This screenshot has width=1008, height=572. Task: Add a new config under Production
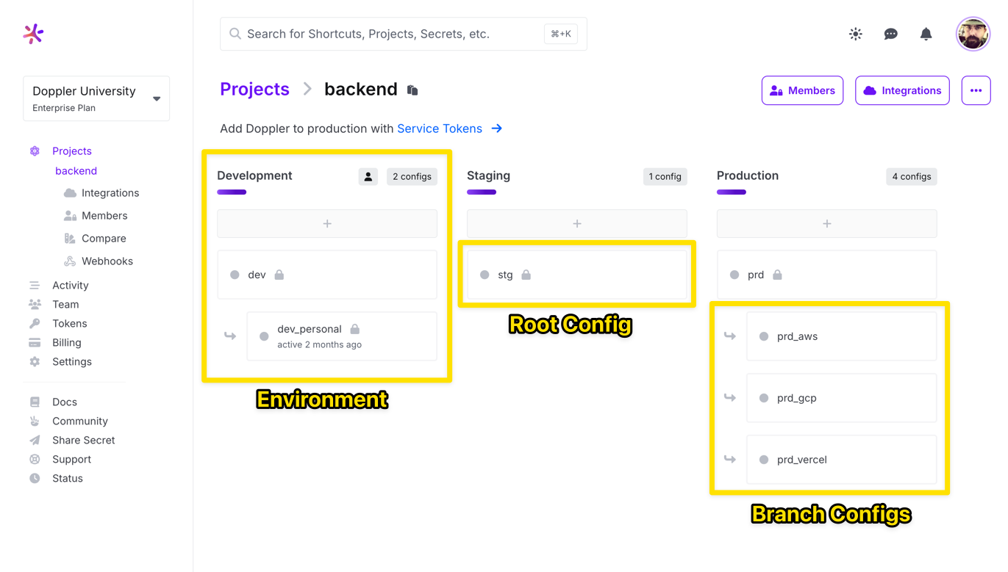[x=827, y=224]
